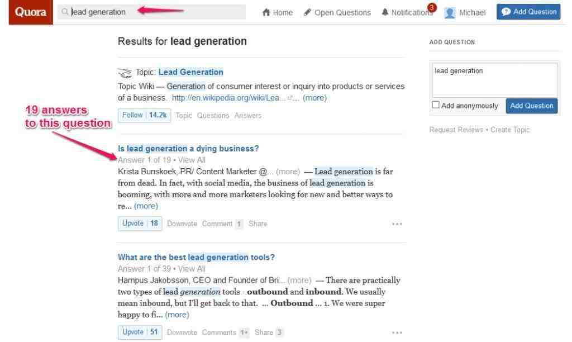Image resolution: width=572 pixels, height=342 pixels.
Task: Click the Home house icon
Action: point(266,12)
